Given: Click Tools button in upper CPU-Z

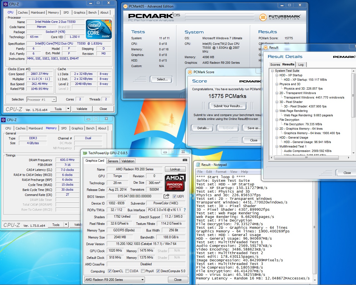Looking at the screenshot, I should click(x=58, y=109).
